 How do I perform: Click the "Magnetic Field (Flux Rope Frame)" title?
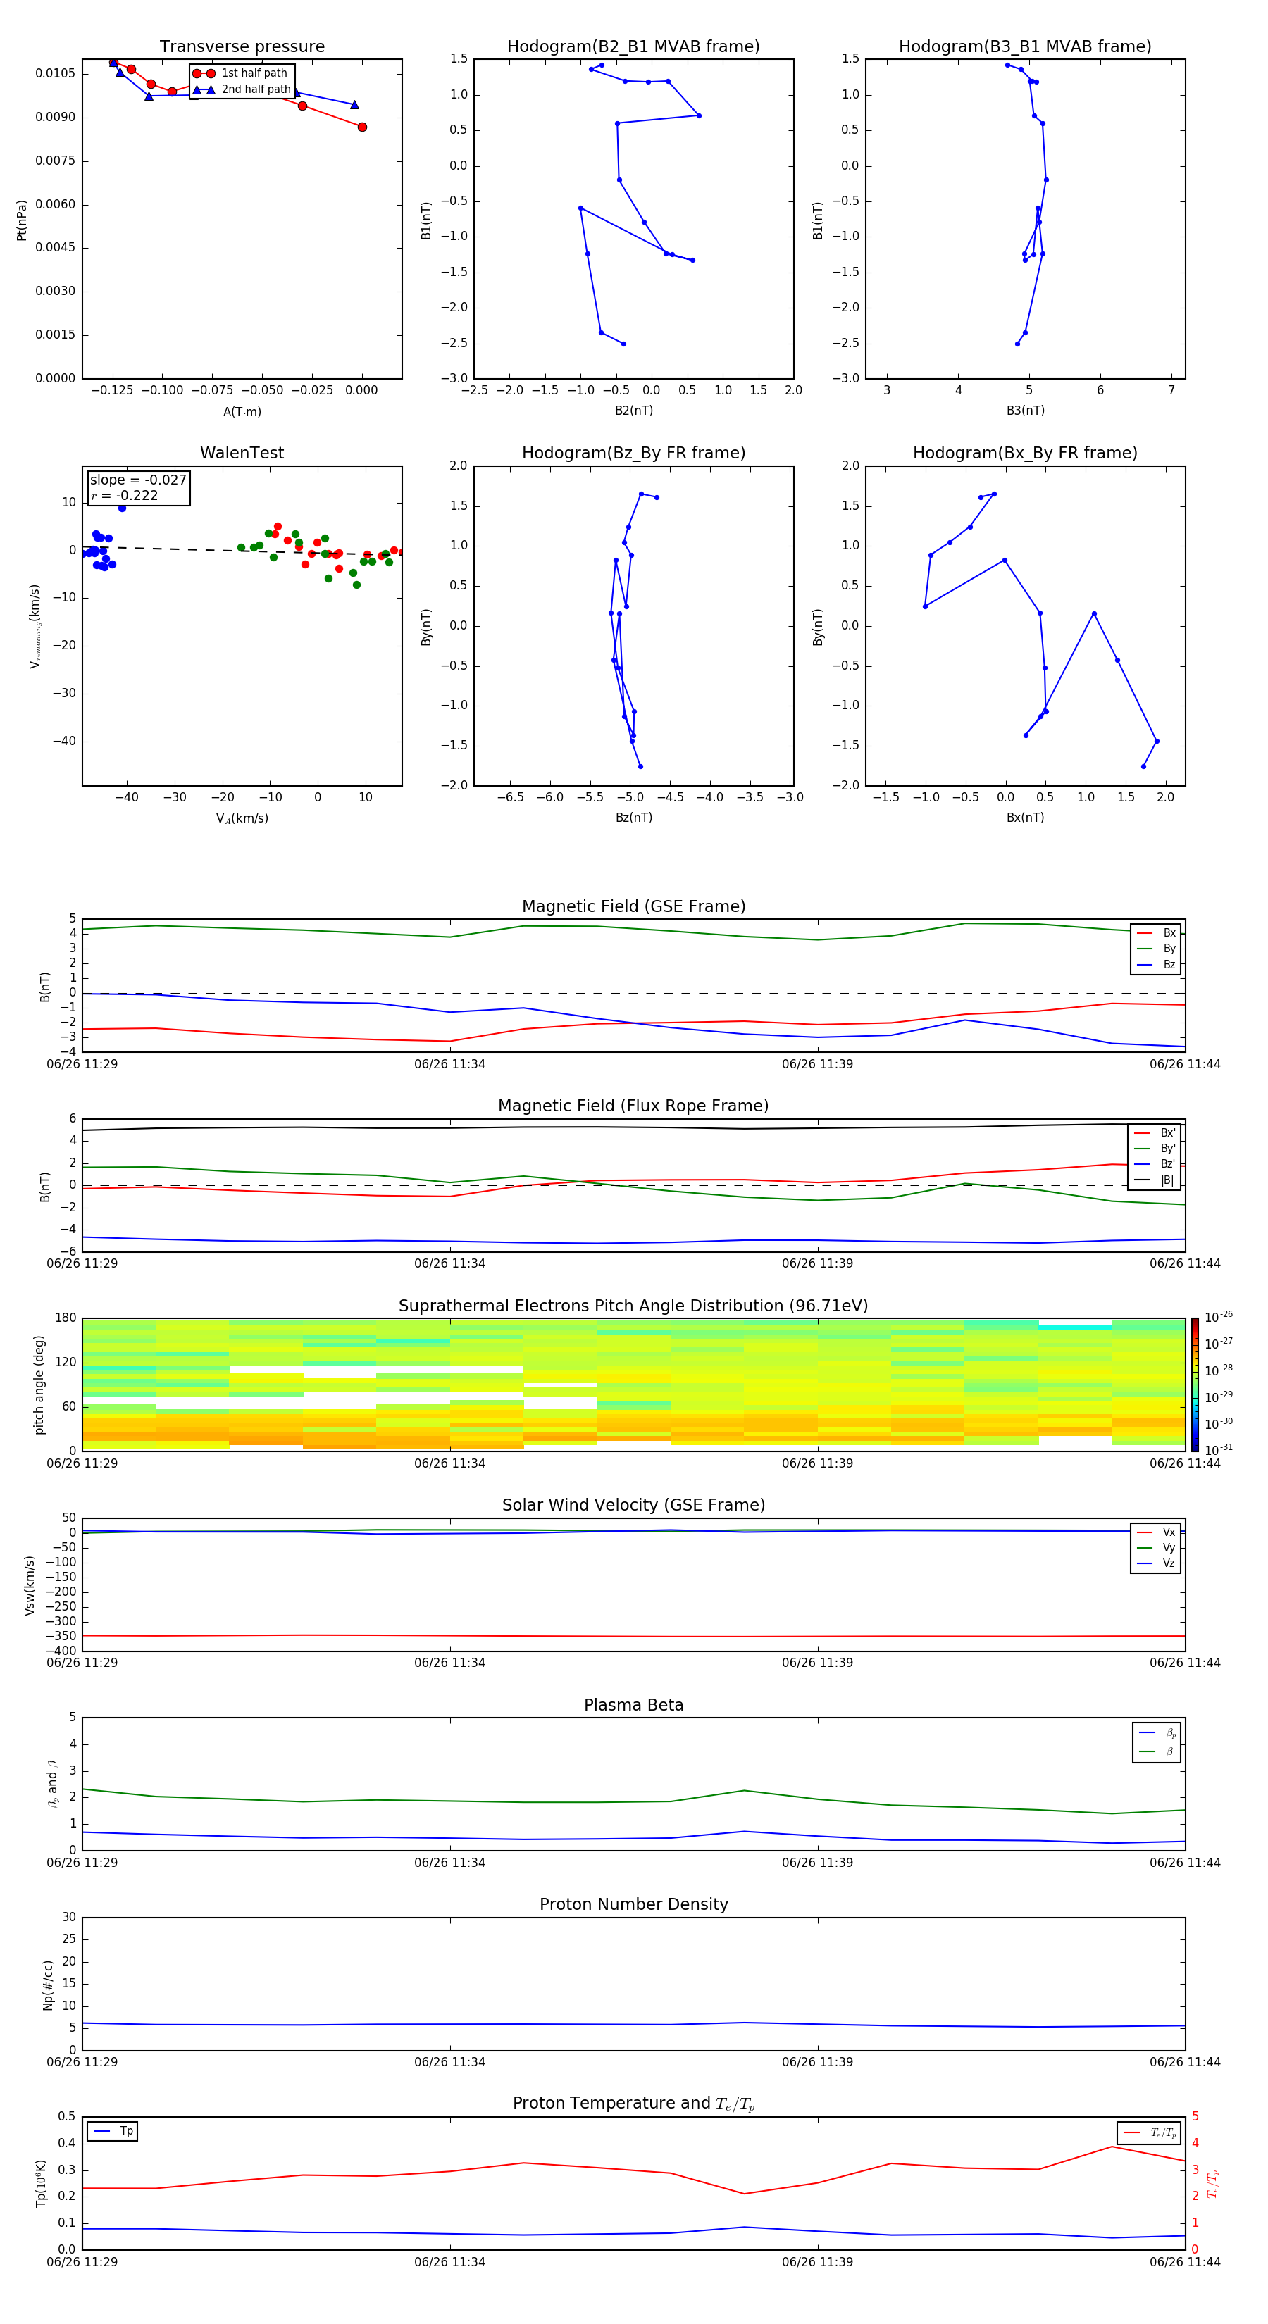coord(633,1106)
